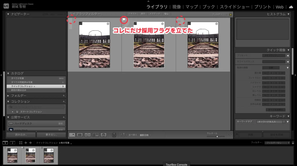Collapse the キーワード panel
297x166 pixels.
[288, 116]
